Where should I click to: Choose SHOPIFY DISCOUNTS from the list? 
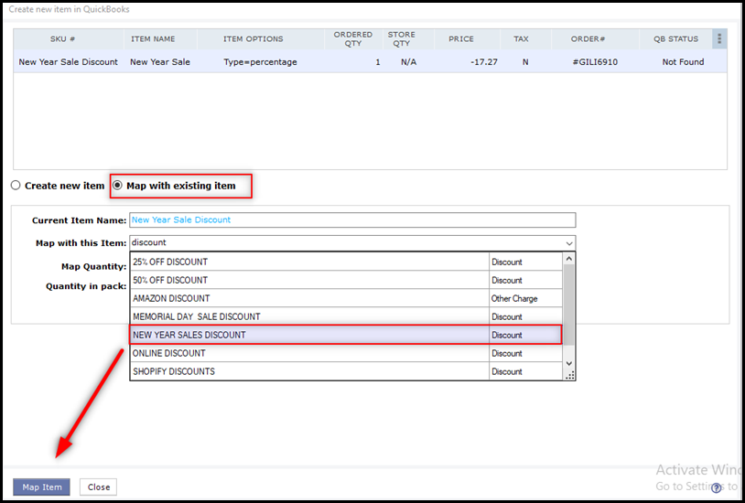click(x=309, y=371)
